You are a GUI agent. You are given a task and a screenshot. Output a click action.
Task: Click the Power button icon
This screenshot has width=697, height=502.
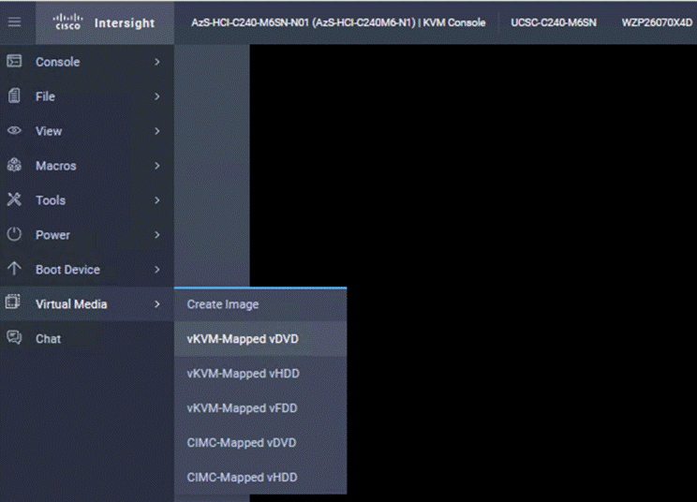[14, 234]
